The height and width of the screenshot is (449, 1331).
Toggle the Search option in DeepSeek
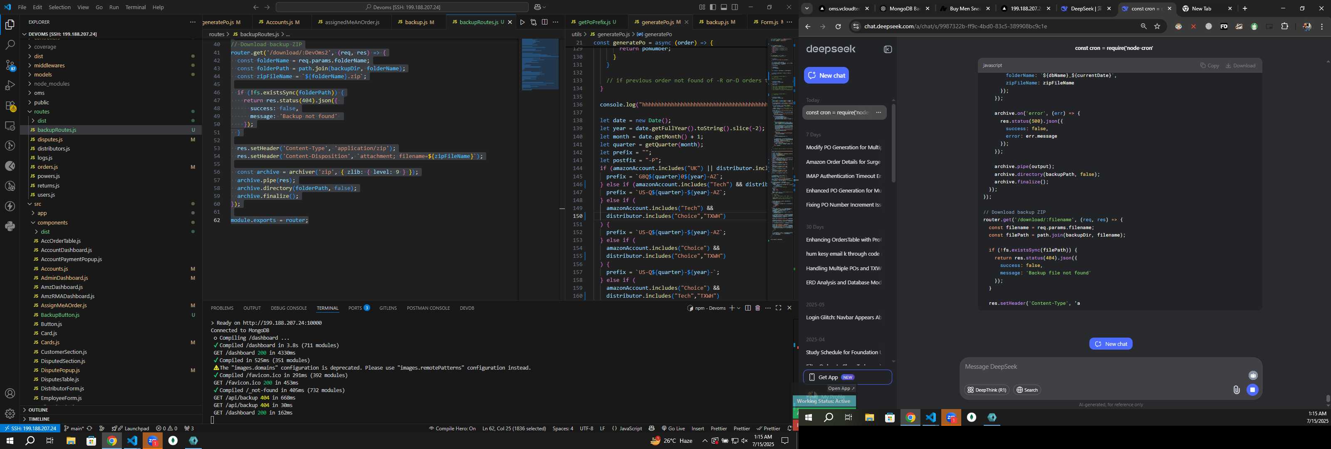click(1027, 390)
